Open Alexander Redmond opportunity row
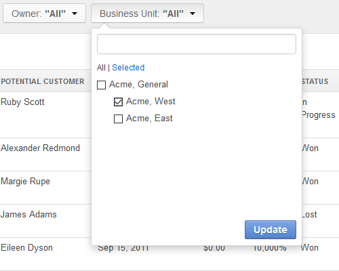Viewport: 339px width, 271px height. click(40, 148)
